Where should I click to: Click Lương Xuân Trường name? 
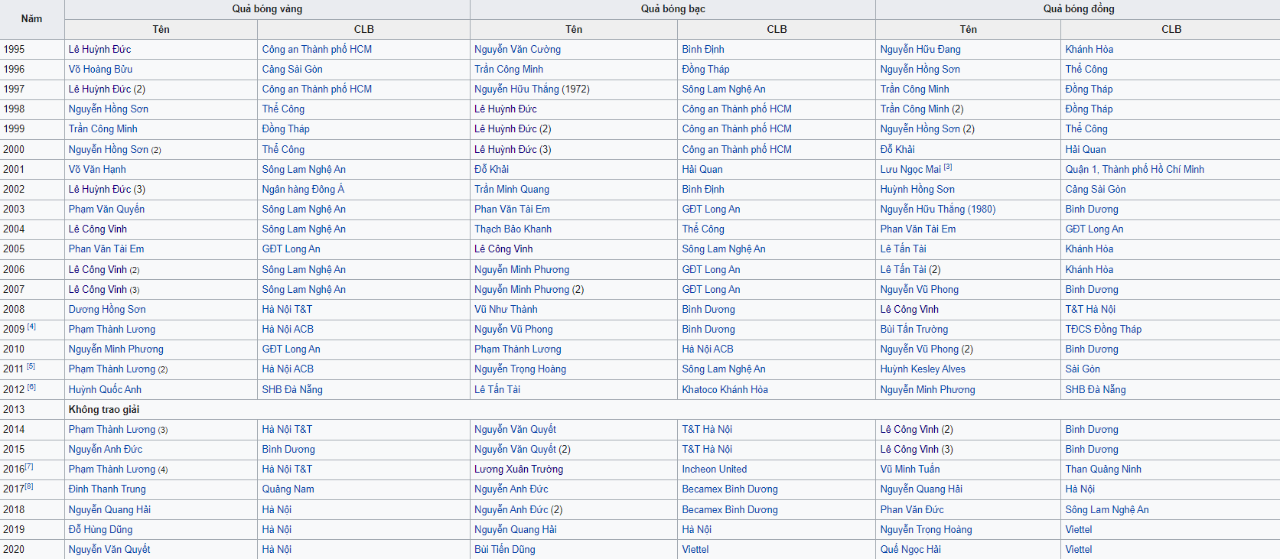pyautogui.click(x=519, y=469)
